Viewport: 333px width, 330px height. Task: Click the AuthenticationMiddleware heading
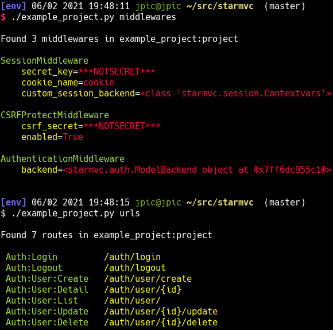pos(63,159)
